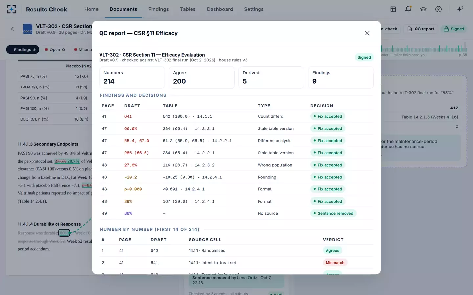Open notifications bell icon
The width and height of the screenshot is (473, 295).
(x=408, y=9)
